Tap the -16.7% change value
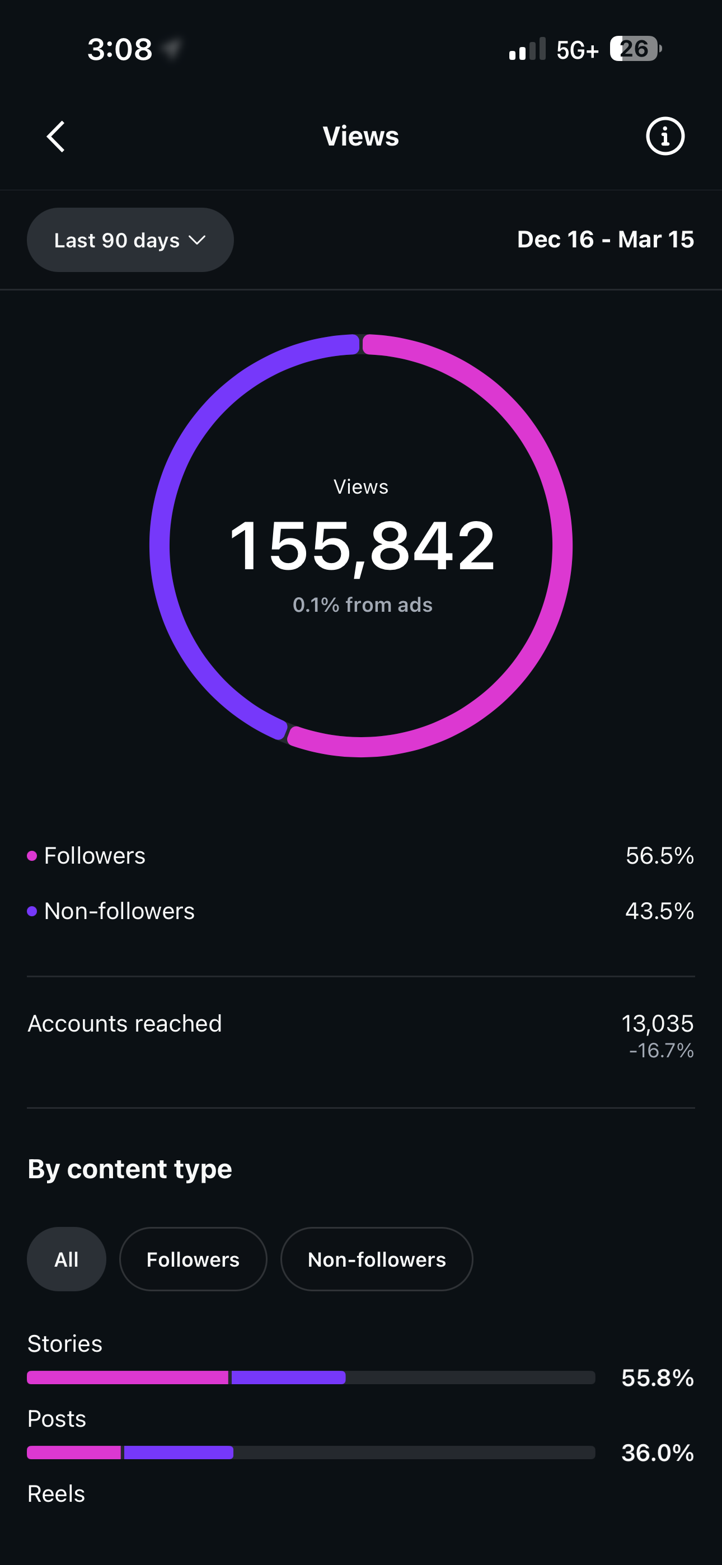The image size is (722, 1565). click(661, 1051)
